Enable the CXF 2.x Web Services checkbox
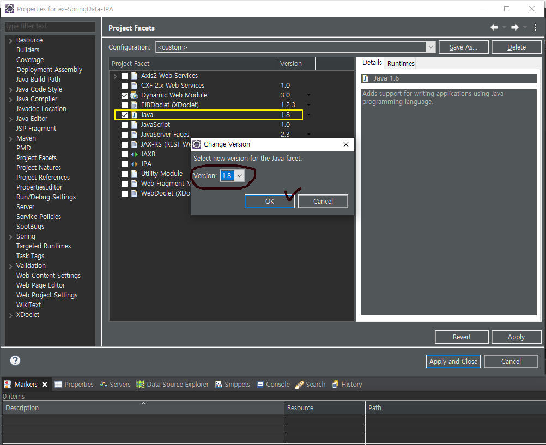546x445 pixels. 124,86
